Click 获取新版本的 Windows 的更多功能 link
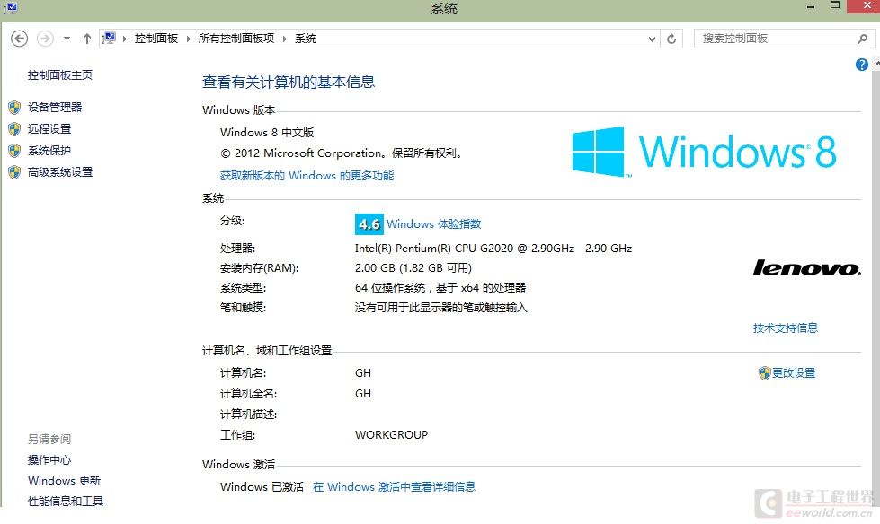The image size is (880, 524). pyautogui.click(x=307, y=175)
